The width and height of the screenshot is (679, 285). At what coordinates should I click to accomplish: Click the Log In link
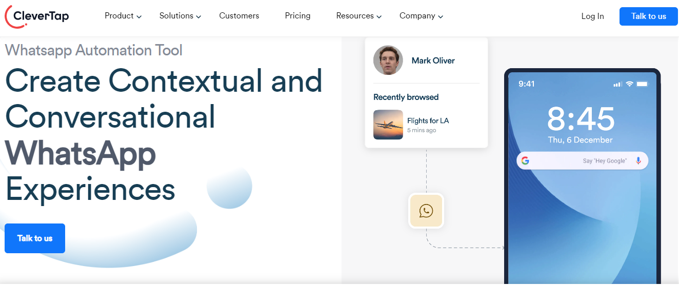click(x=592, y=16)
